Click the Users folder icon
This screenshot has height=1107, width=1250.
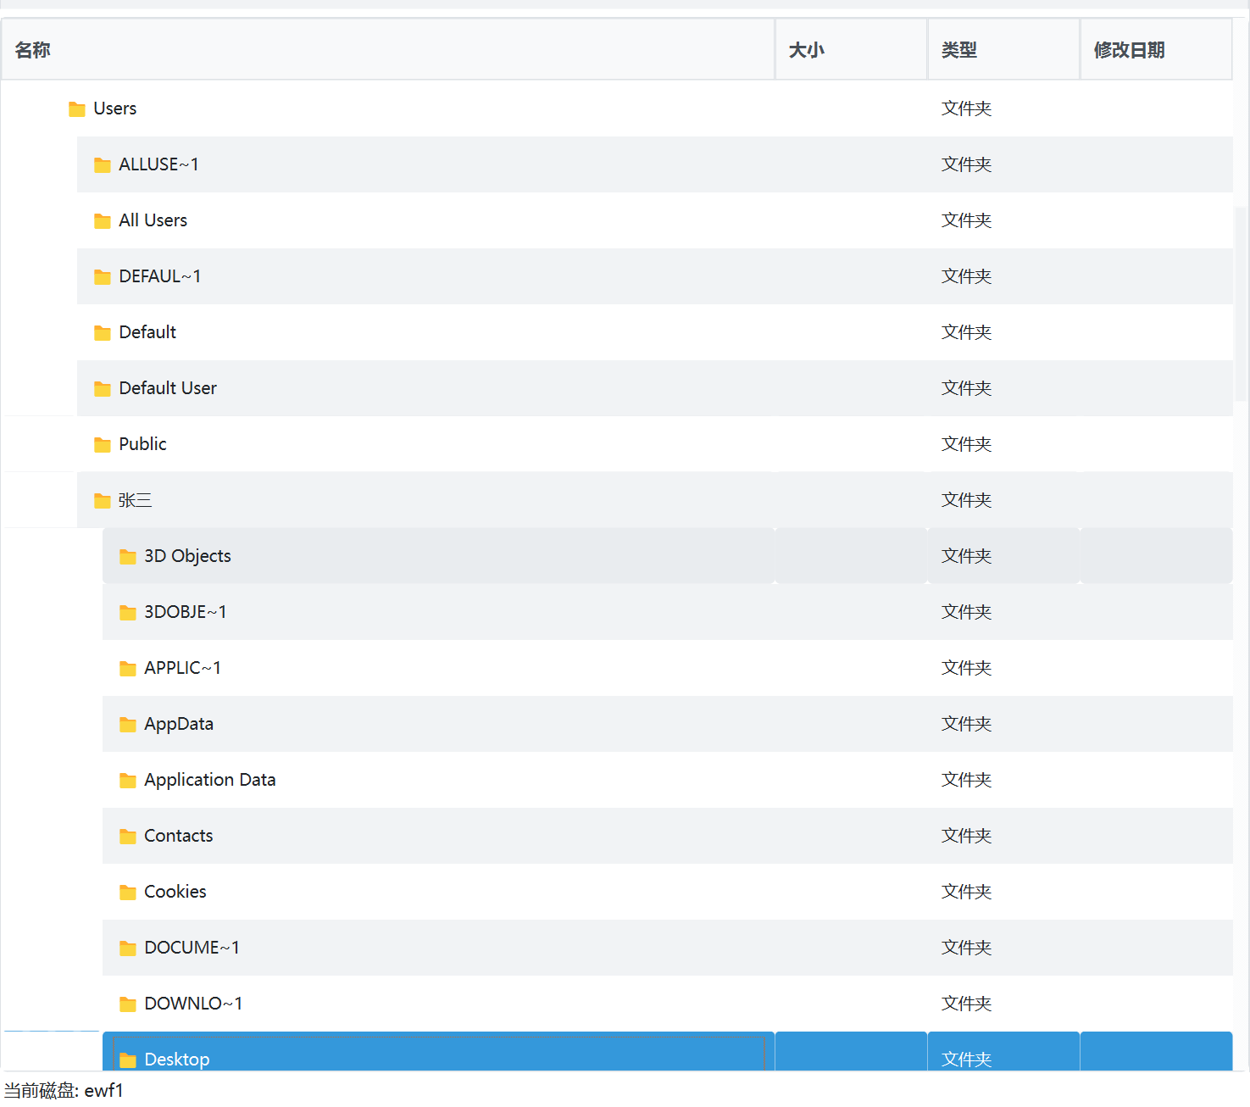point(77,109)
